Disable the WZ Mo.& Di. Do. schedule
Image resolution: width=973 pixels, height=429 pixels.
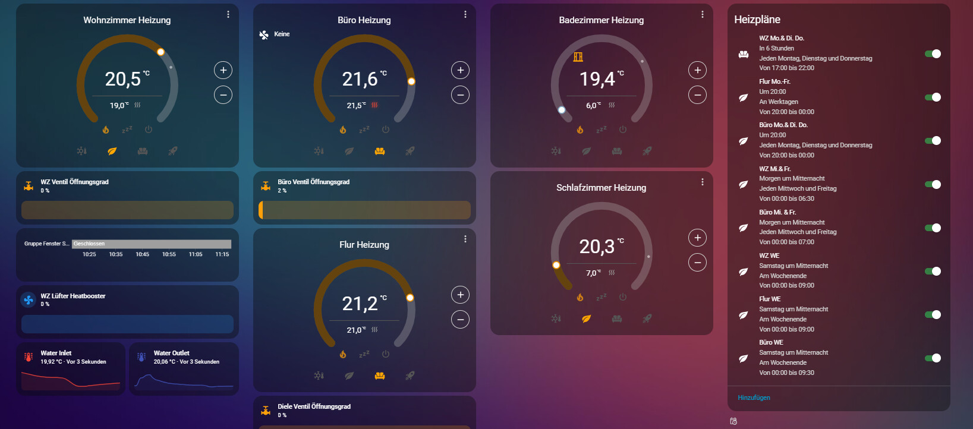pos(932,54)
